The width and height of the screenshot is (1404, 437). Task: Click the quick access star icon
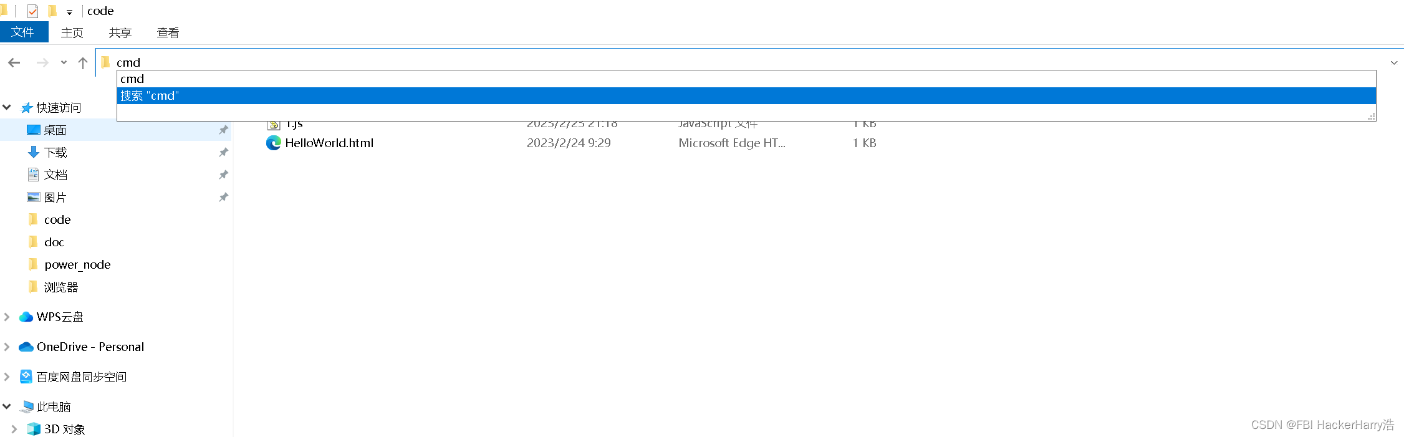click(26, 107)
